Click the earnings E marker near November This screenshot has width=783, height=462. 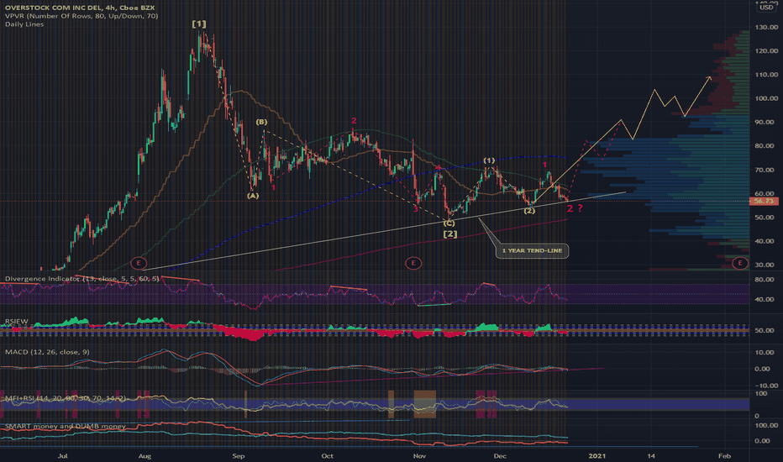click(x=413, y=263)
